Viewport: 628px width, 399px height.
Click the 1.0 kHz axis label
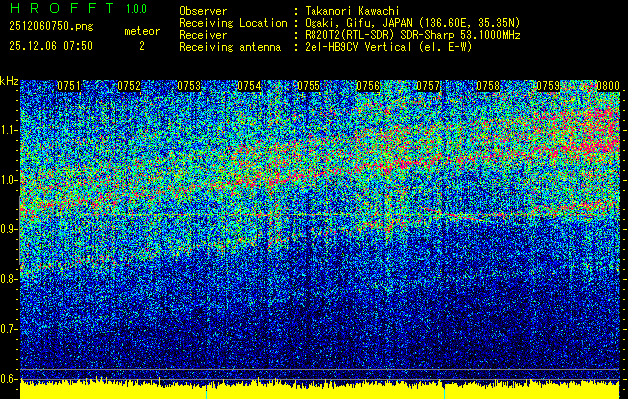click(x=9, y=180)
